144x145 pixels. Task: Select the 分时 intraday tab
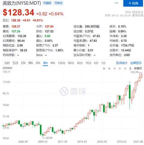(x=7, y=63)
